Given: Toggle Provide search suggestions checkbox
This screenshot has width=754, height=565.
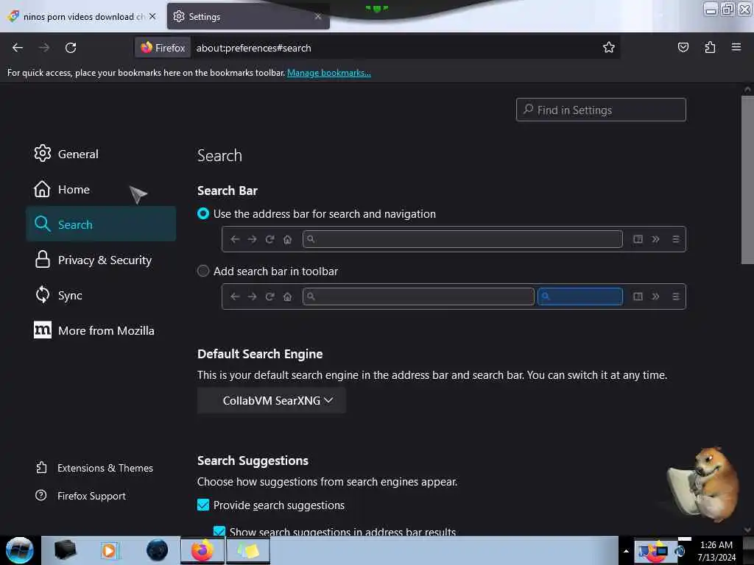Looking at the screenshot, I should click(203, 505).
